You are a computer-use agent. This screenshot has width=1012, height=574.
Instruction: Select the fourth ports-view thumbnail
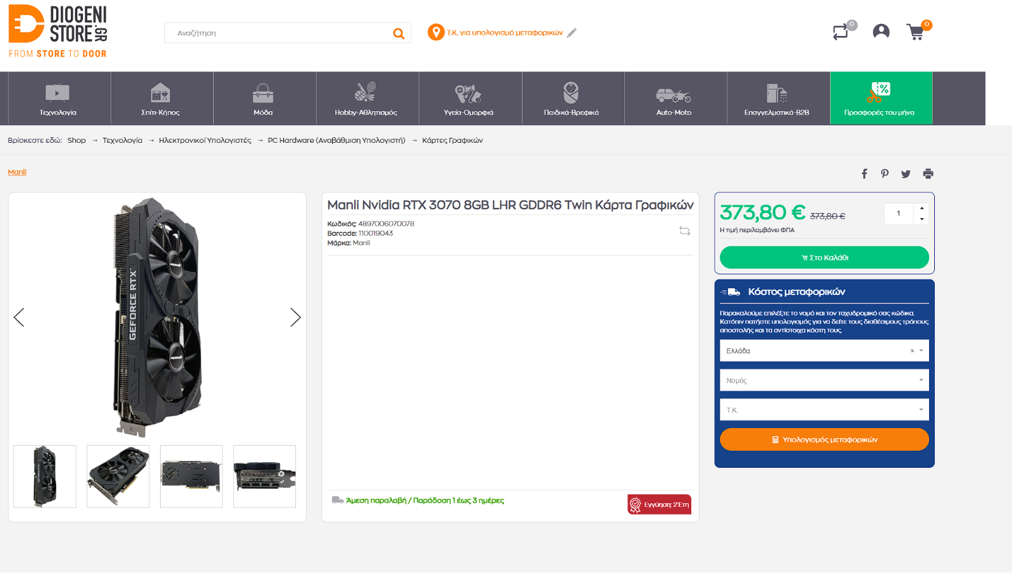[264, 477]
